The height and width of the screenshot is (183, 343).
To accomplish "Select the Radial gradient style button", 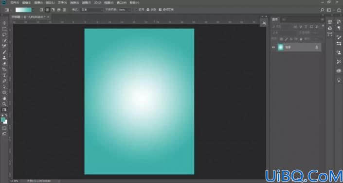I will click(x=47, y=10).
